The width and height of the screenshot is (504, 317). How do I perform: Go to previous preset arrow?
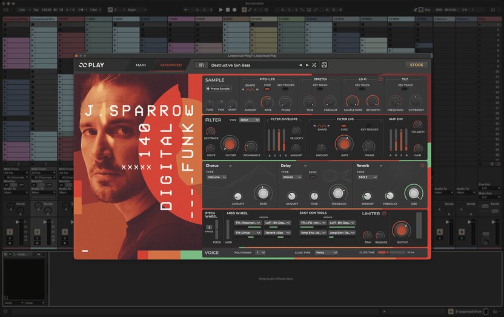300,65
